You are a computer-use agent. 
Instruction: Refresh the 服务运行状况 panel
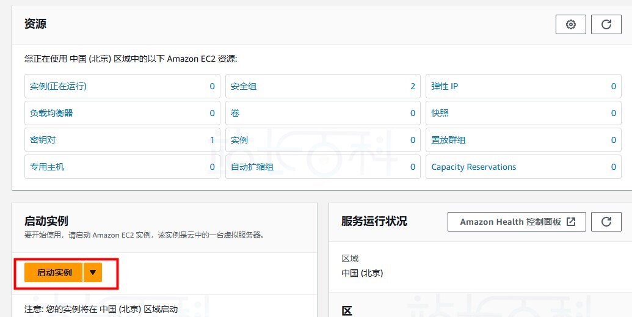(x=606, y=222)
